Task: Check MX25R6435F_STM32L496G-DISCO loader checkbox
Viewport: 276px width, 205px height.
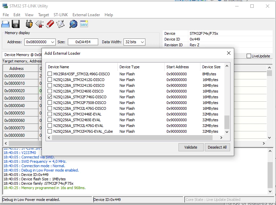Action: (50, 74)
